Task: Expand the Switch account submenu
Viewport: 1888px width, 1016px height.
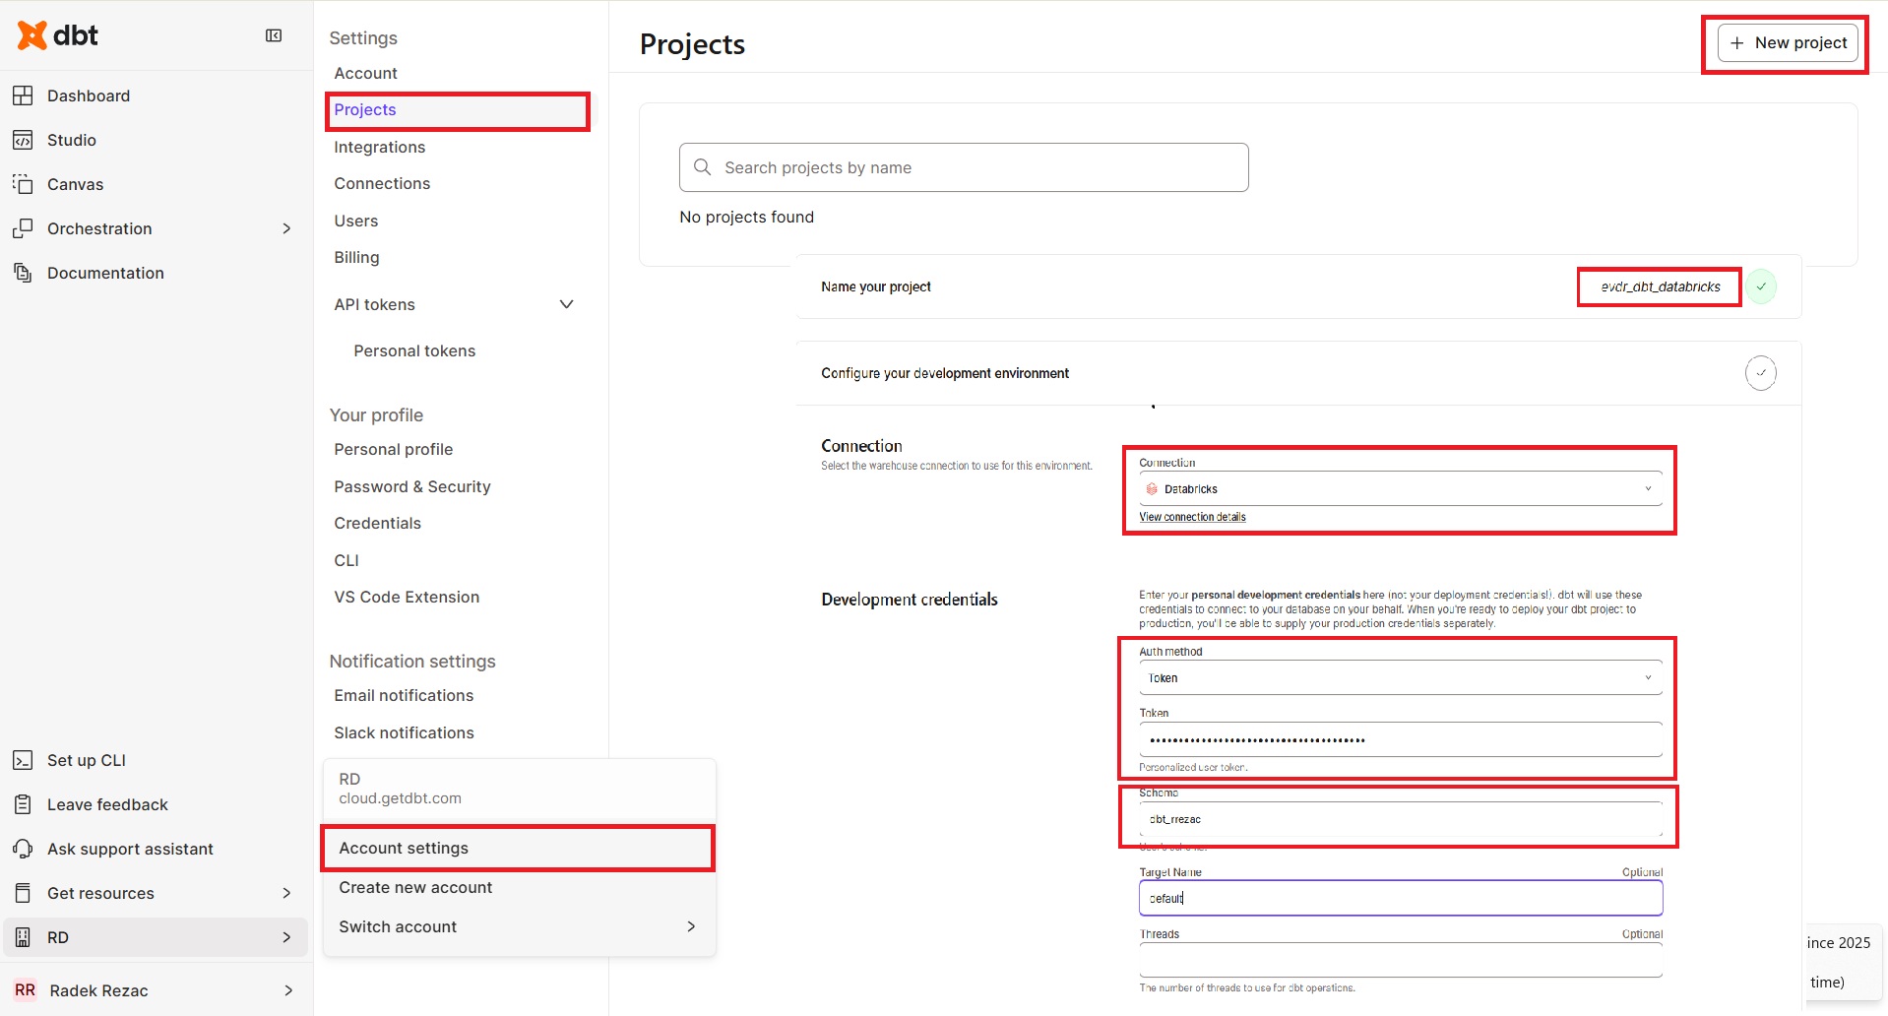Action: coord(690,926)
